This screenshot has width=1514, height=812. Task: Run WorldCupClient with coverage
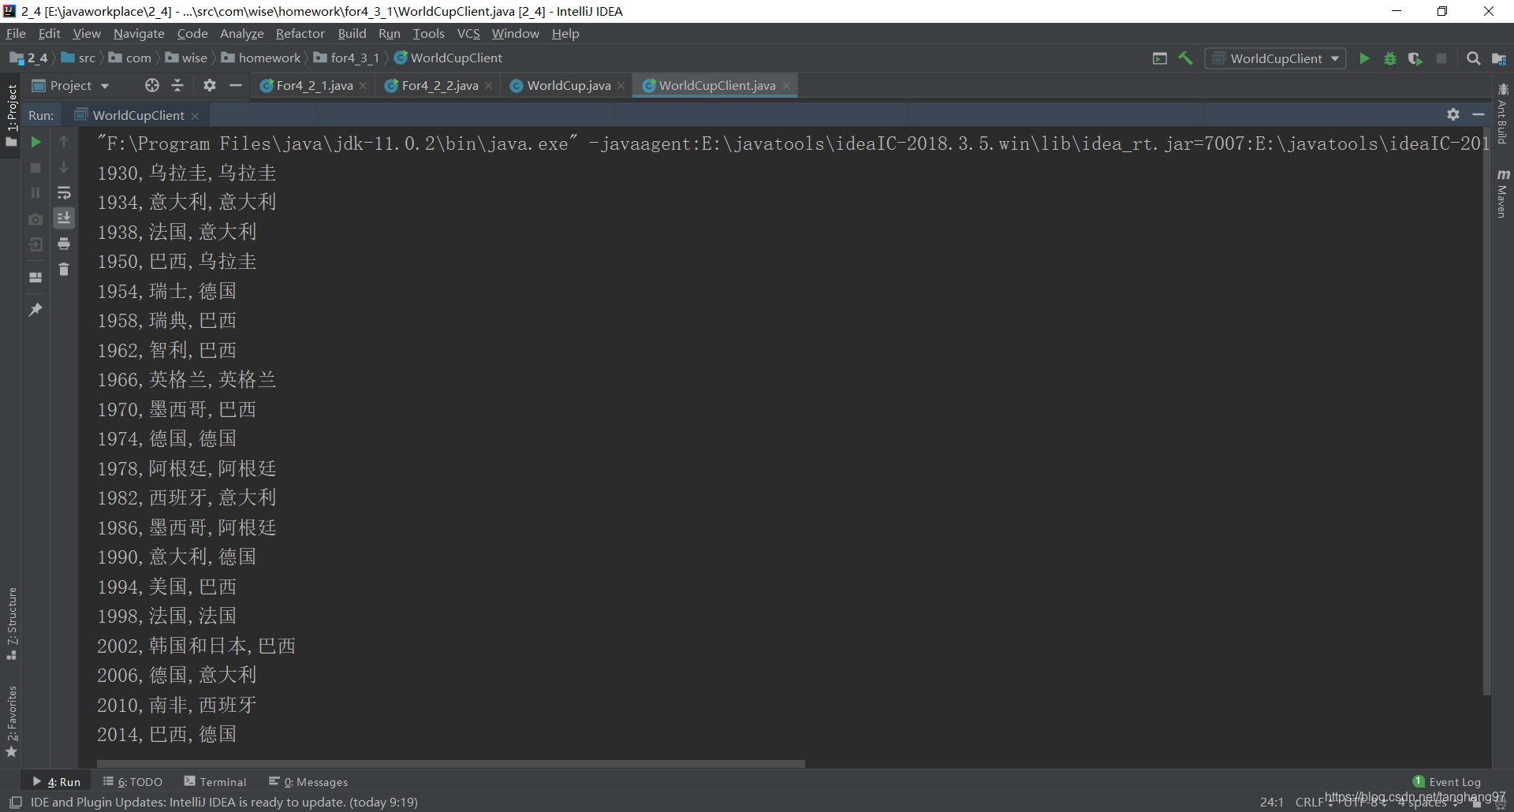pyautogui.click(x=1415, y=58)
